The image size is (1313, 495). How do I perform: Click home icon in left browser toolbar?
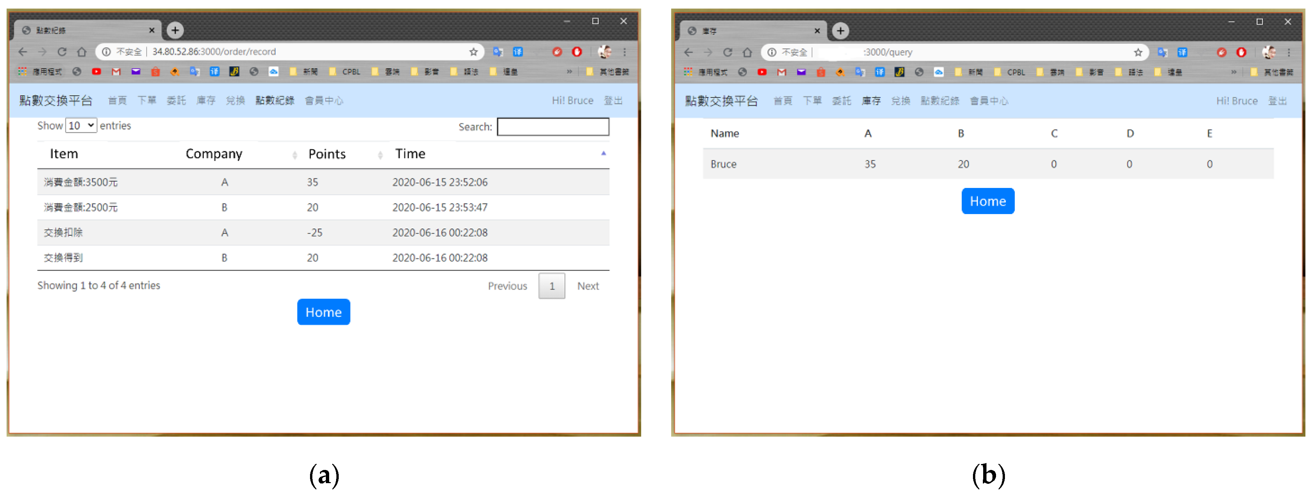tap(81, 51)
